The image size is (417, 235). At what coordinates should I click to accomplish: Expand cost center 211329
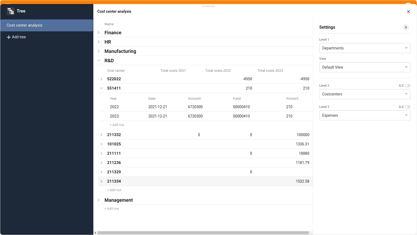pyautogui.click(x=101, y=172)
